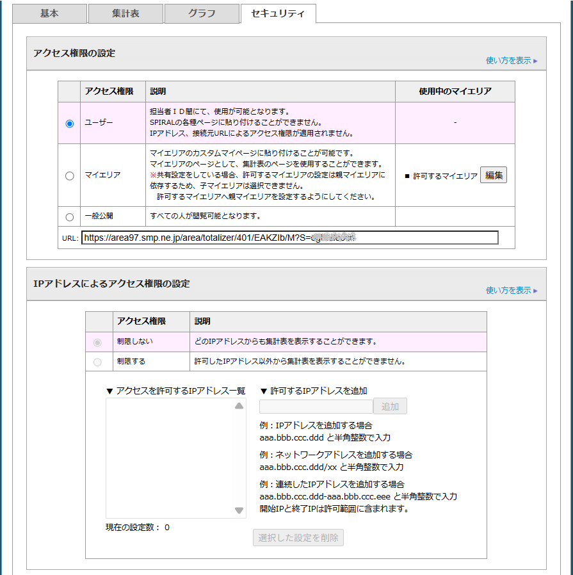This screenshot has width=573, height=575.
Task: Click inside the allowed IP address list box
Action: pyautogui.click(x=170, y=458)
